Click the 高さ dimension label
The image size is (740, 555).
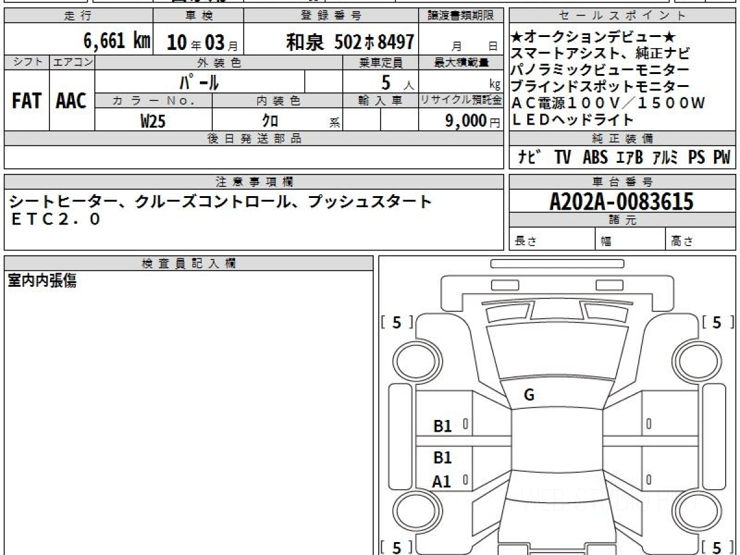683,241
